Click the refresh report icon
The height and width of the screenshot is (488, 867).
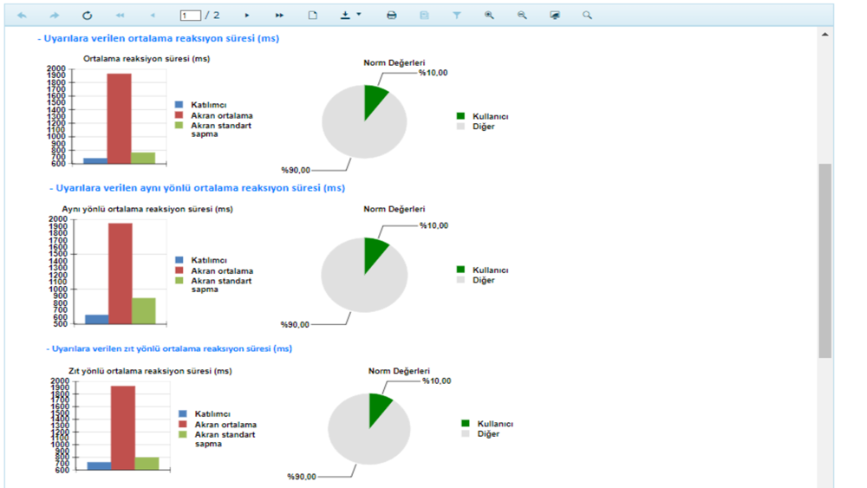[87, 16]
